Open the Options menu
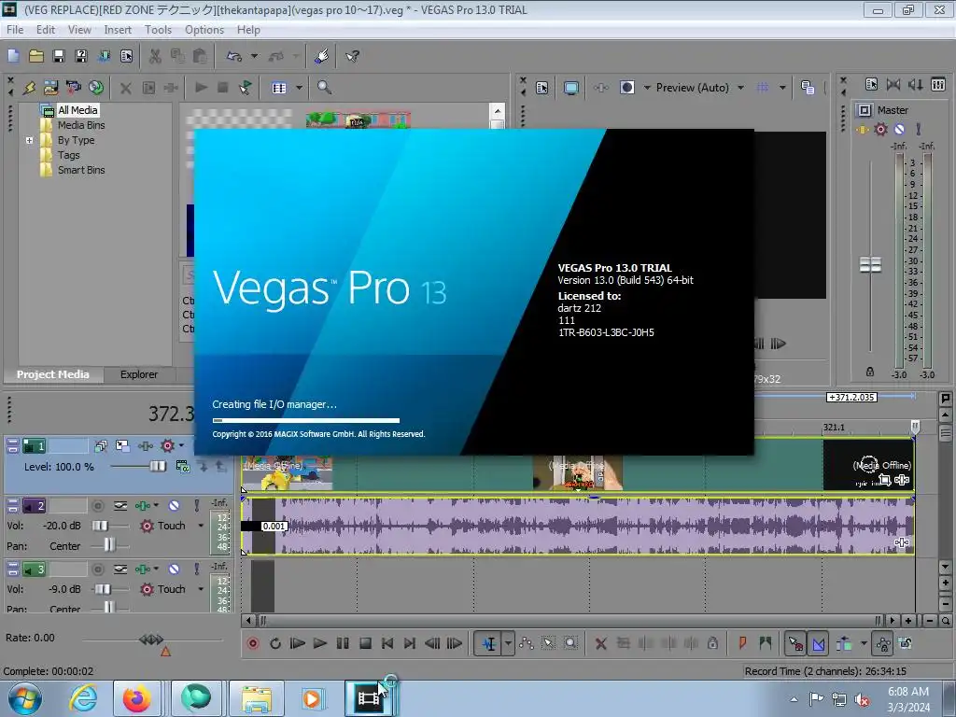This screenshot has width=956, height=717. [x=204, y=29]
